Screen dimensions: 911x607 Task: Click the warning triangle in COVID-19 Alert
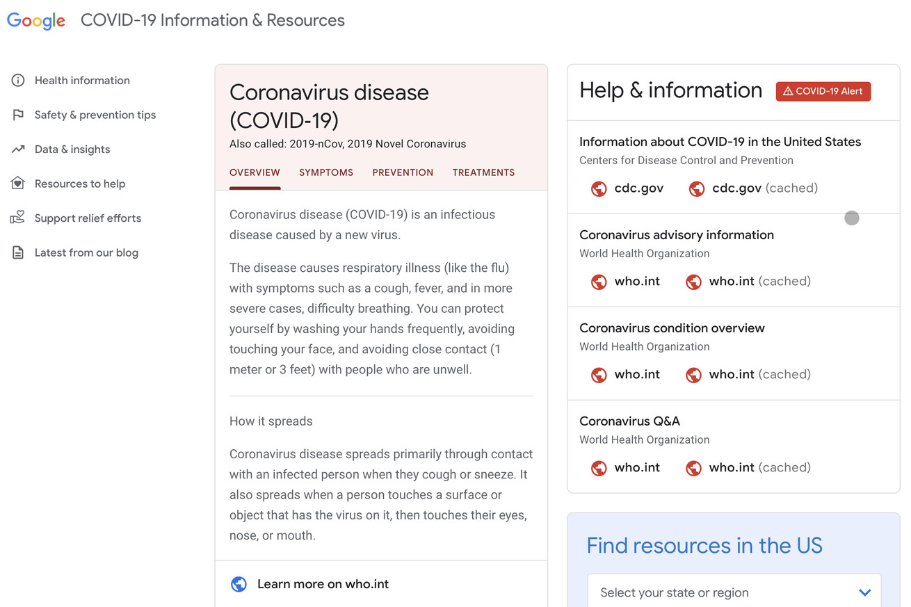click(788, 91)
